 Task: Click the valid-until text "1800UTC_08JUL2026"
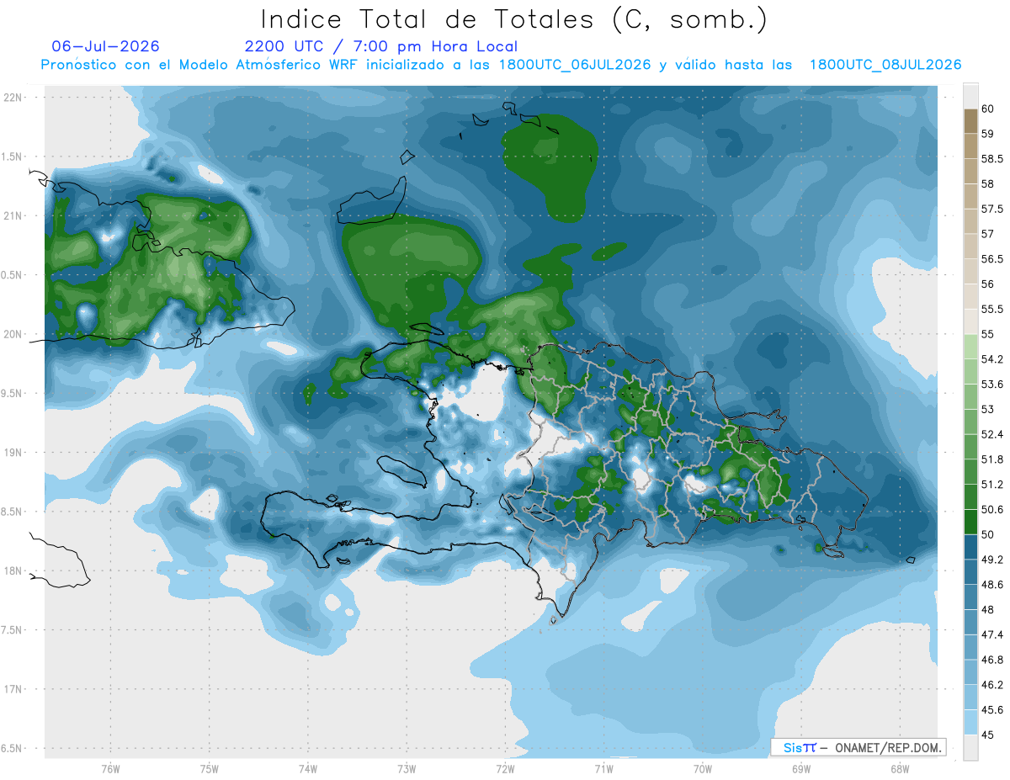885,65
